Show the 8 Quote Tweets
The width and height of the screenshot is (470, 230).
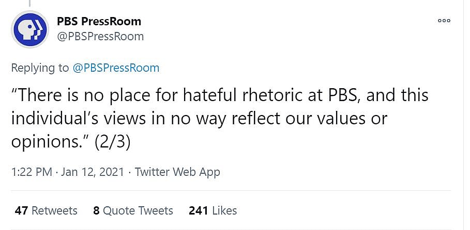tap(133, 210)
